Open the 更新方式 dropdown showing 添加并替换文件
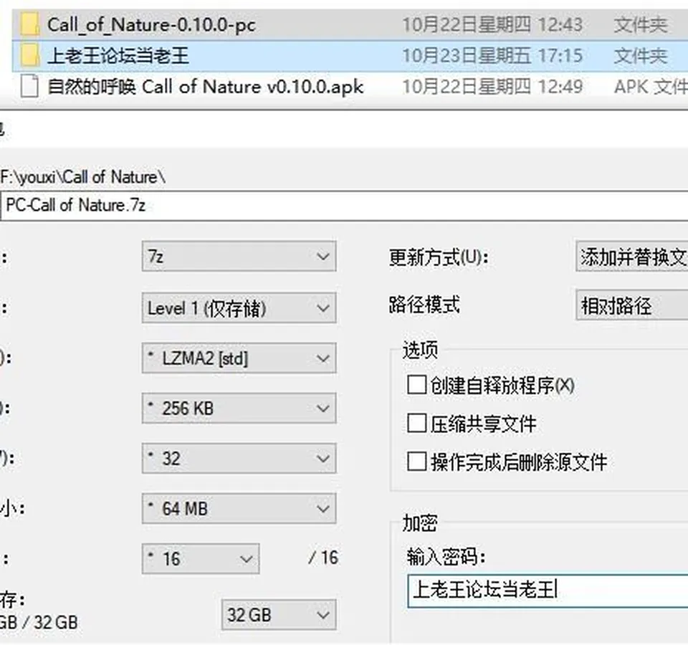 [632, 256]
